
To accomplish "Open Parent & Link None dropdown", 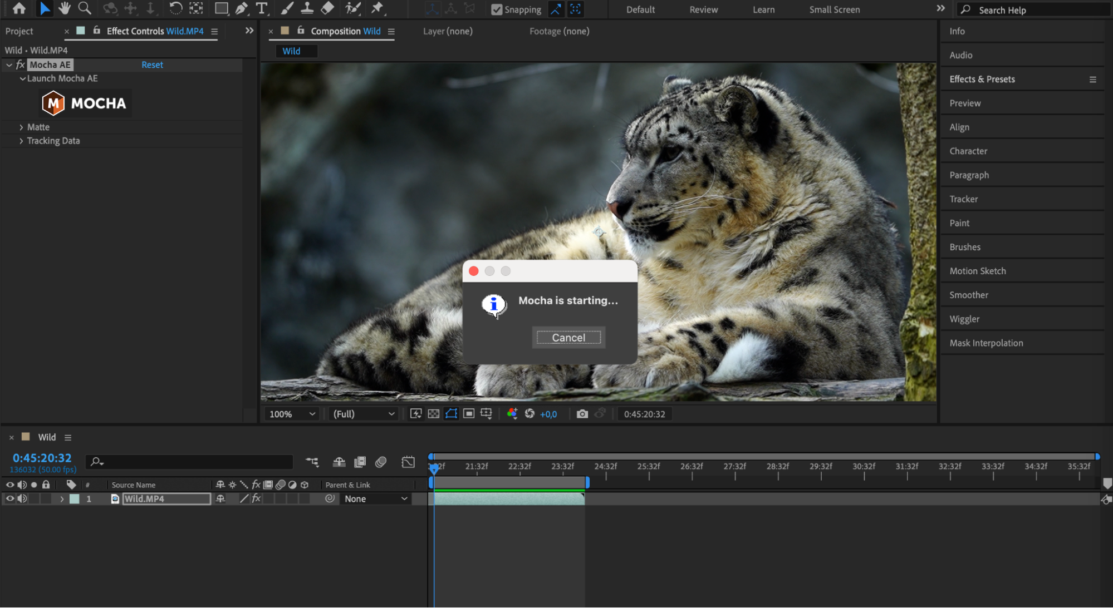I will 376,499.
